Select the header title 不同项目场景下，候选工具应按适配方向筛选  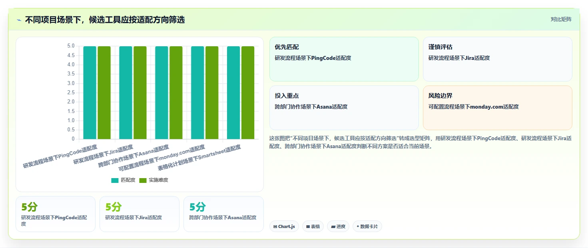(x=105, y=20)
